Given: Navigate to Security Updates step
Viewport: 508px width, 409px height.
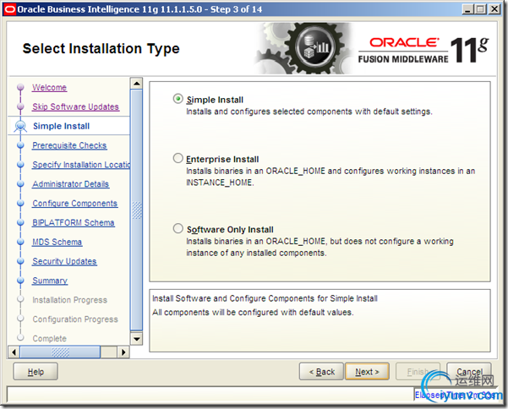Looking at the screenshot, I should coord(64,261).
